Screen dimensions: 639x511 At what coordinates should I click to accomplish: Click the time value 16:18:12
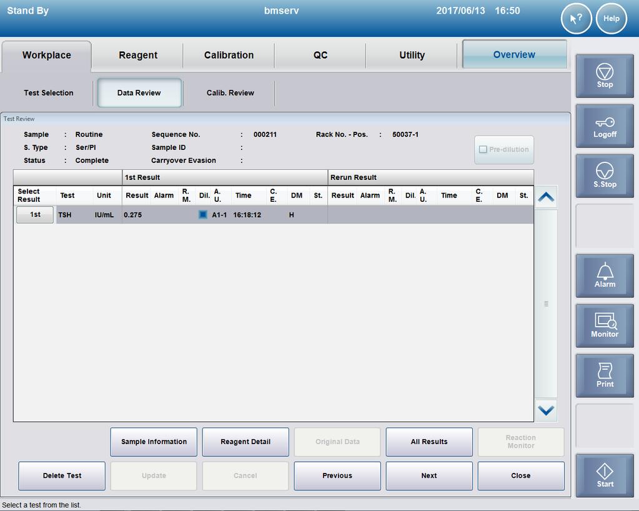pyautogui.click(x=247, y=215)
